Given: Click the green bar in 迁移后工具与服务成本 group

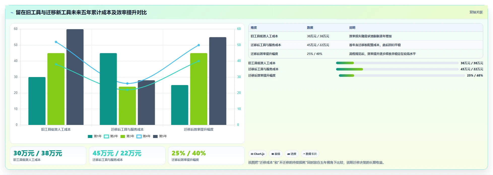Looking at the screenshot, I should pos(127,106).
